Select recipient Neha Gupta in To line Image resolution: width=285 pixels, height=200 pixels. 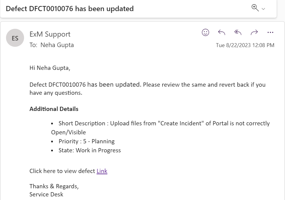[x=57, y=45]
